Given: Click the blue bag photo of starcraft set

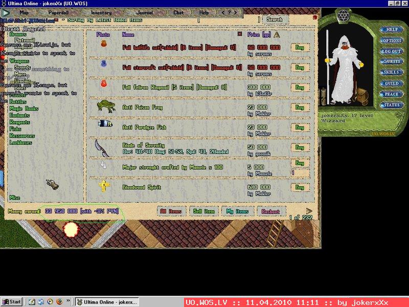Looking at the screenshot, I should (x=104, y=63).
